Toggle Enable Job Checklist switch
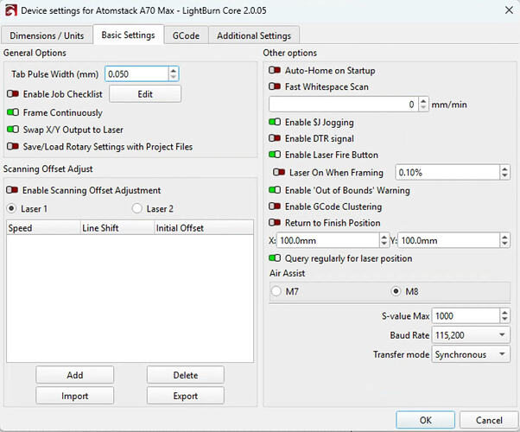Viewport: 520px width, 432px height. tap(13, 94)
